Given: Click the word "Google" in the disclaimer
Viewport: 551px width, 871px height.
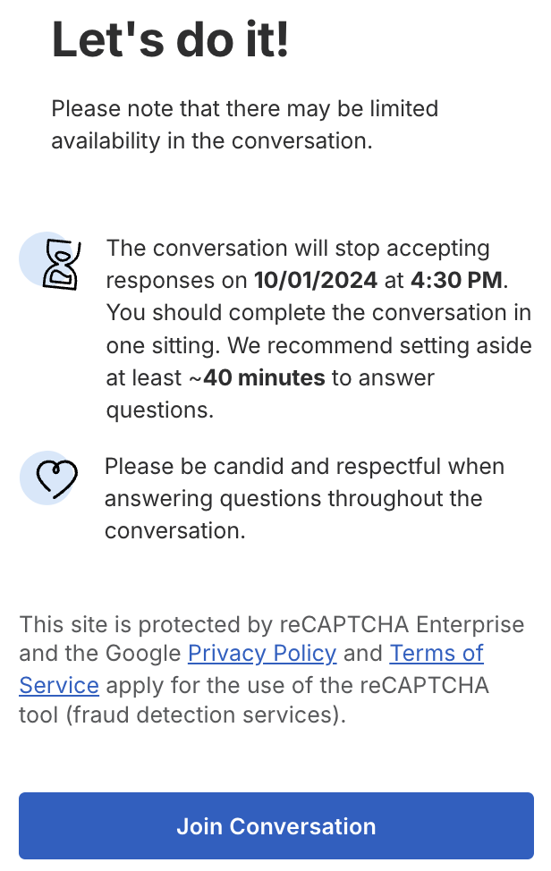Looking at the screenshot, I should pyautogui.click(x=144, y=654).
